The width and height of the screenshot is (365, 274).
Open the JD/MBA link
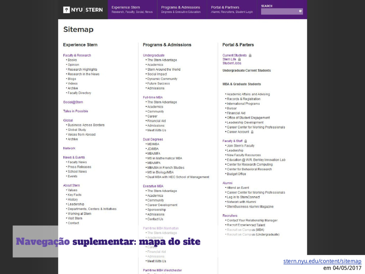[x=153, y=149]
